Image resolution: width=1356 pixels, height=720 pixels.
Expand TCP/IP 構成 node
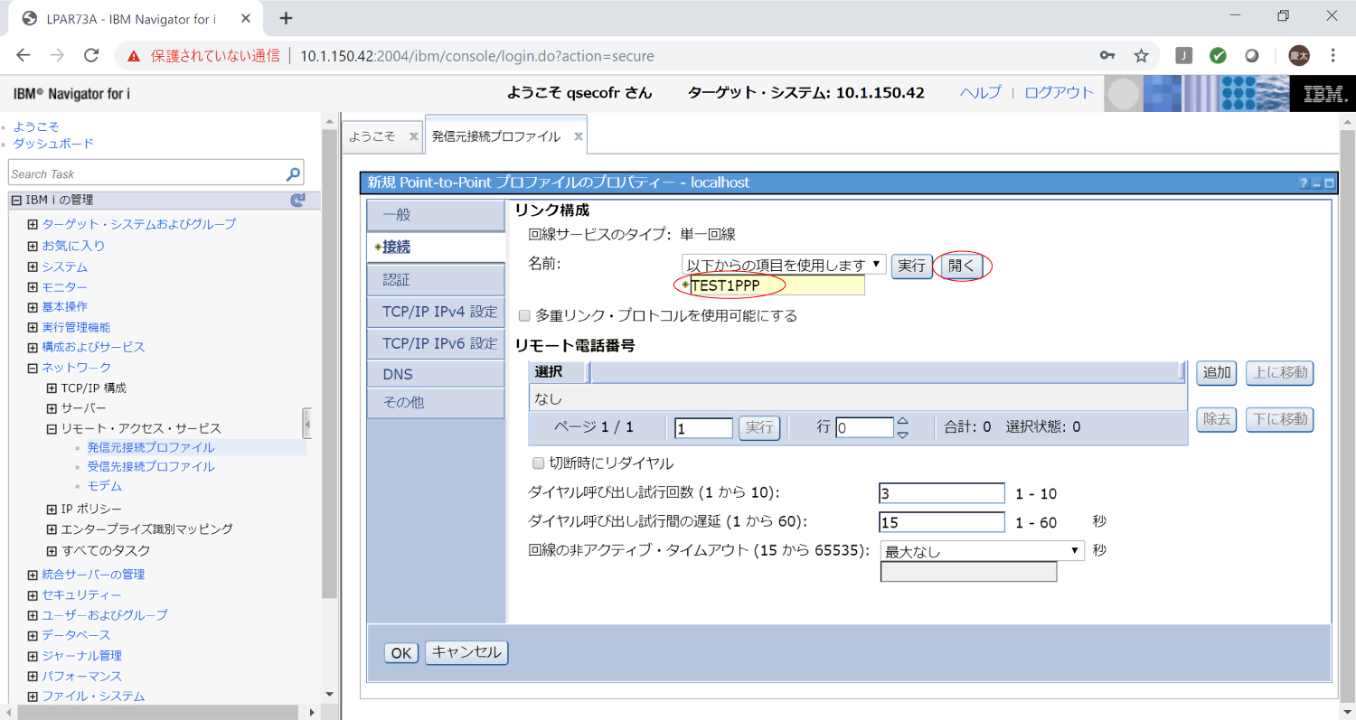point(52,388)
